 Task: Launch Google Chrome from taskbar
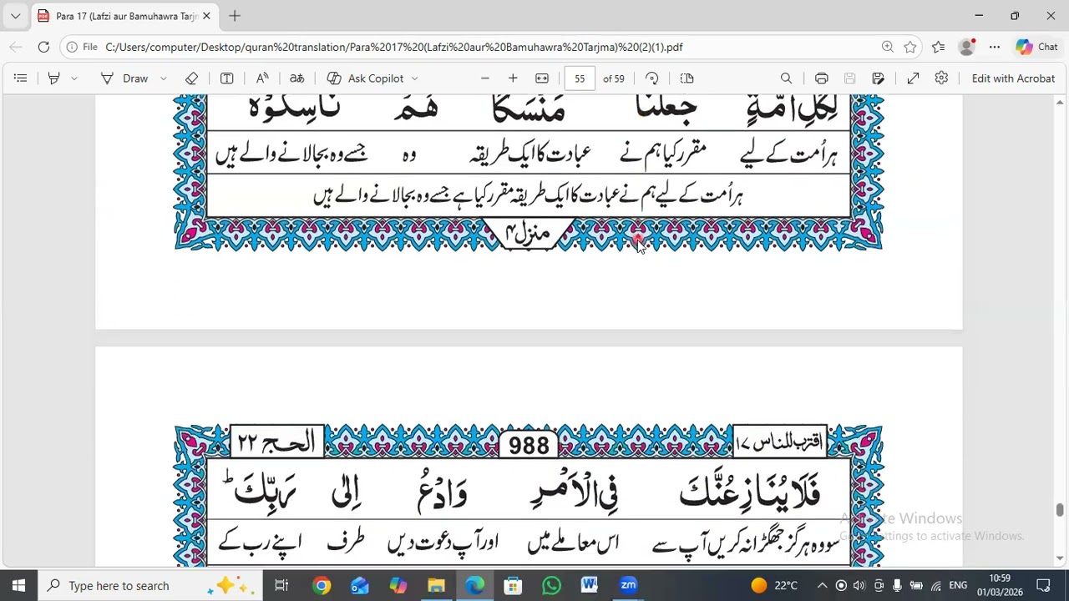coord(322,586)
